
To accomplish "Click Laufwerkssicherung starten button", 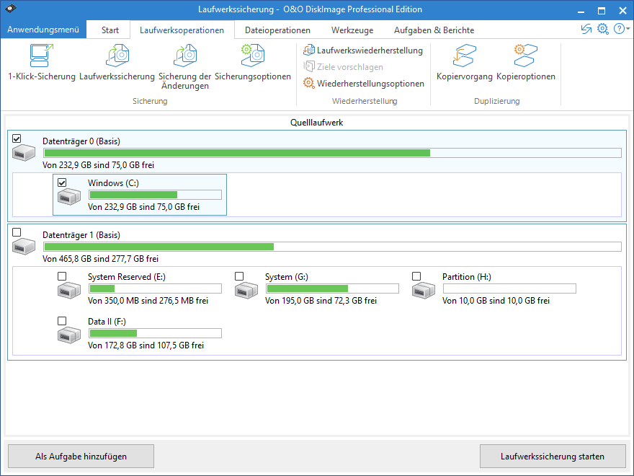I will [553, 456].
